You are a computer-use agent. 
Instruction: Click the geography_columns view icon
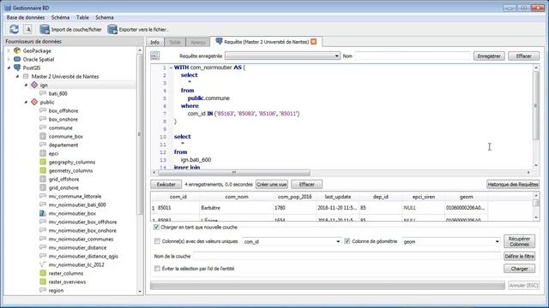tap(43, 162)
